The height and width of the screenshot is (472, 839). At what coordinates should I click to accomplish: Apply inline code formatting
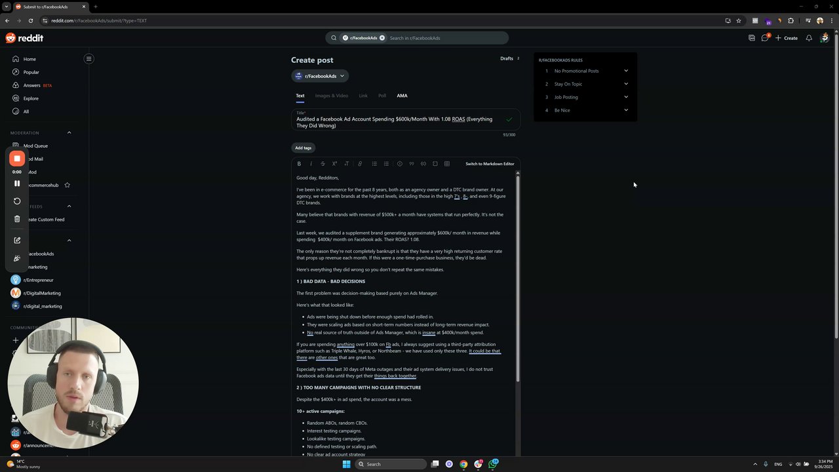coord(423,164)
